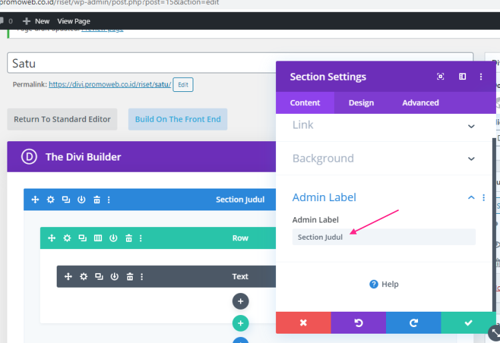
Task: Toggle the power icon on the Row bar
Action: [x=113, y=238]
